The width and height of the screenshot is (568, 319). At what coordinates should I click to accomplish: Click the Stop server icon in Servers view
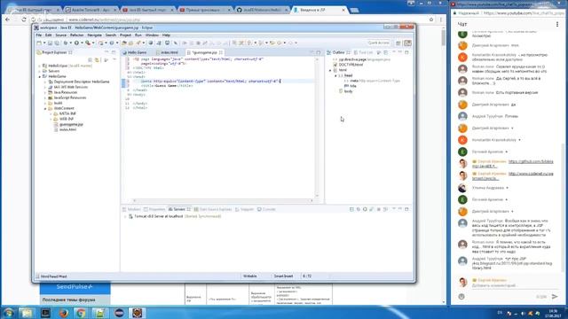[379, 209]
